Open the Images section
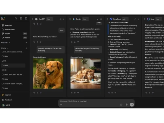Image resolution: width=164 pixels, height=123 pixels. (x=14, y=33)
